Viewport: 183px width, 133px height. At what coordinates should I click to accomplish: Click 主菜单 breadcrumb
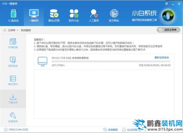tap(12, 30)
